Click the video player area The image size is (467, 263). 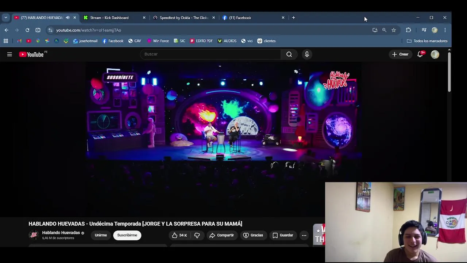[224, 139]
